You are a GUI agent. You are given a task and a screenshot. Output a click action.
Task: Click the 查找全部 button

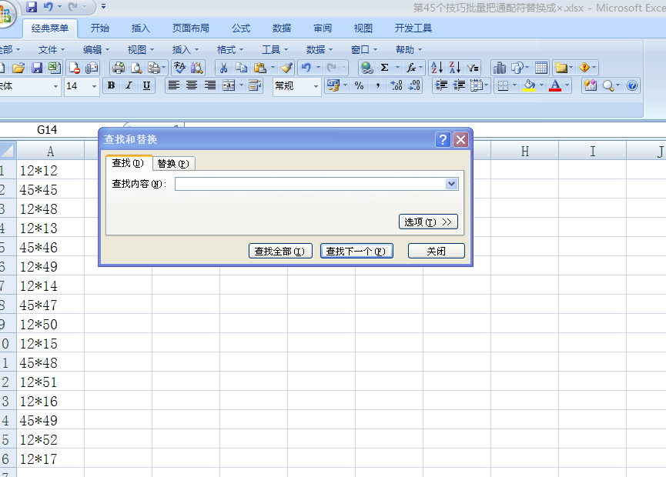point(279,250)
